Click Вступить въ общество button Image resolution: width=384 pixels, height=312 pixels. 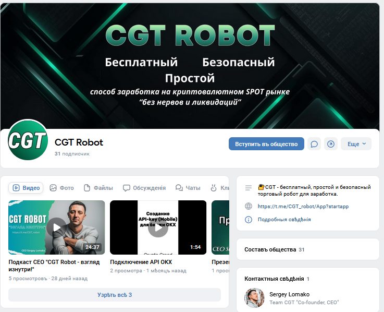(x=266, y=144)
